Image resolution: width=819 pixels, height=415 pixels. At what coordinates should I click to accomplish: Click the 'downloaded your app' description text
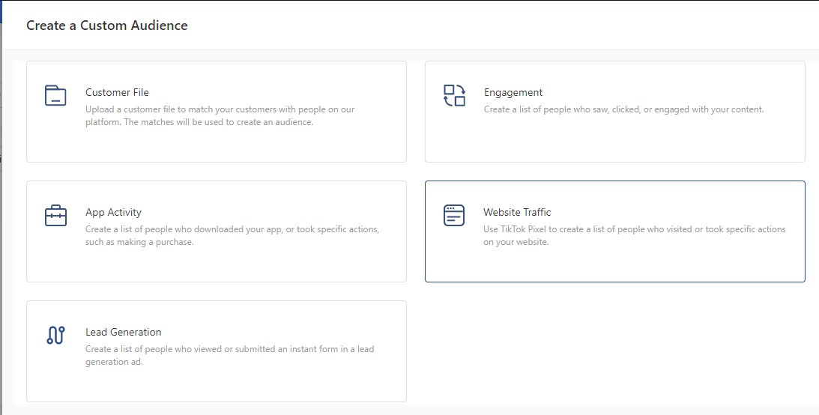[232, 235]
